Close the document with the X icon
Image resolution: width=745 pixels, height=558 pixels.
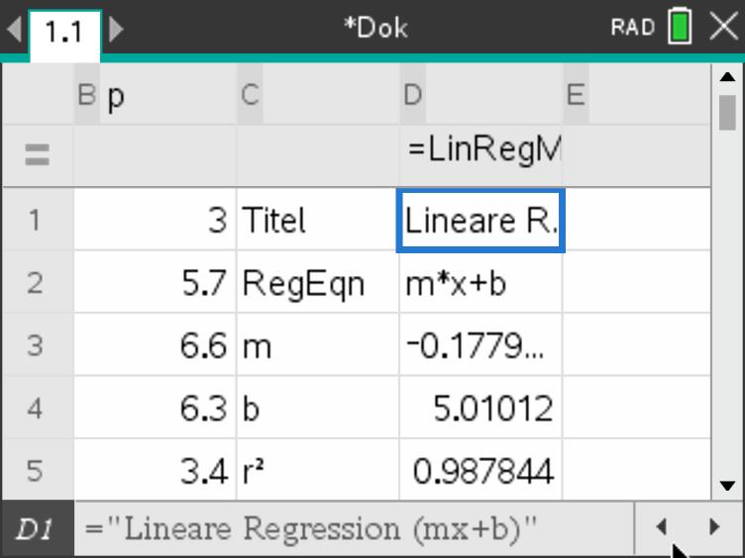pos(724,27)
